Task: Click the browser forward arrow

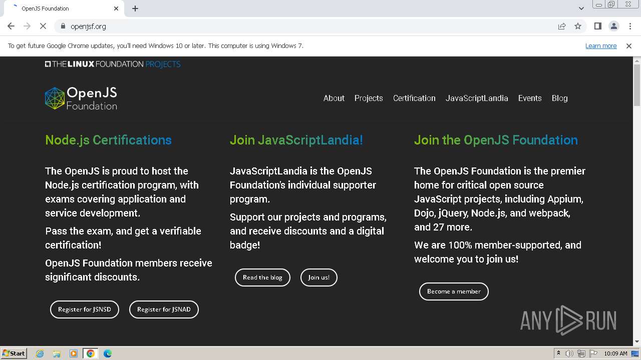Action: [x=27, y=26]
